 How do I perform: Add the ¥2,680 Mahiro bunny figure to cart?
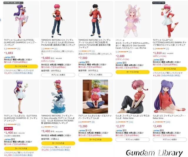132,72
